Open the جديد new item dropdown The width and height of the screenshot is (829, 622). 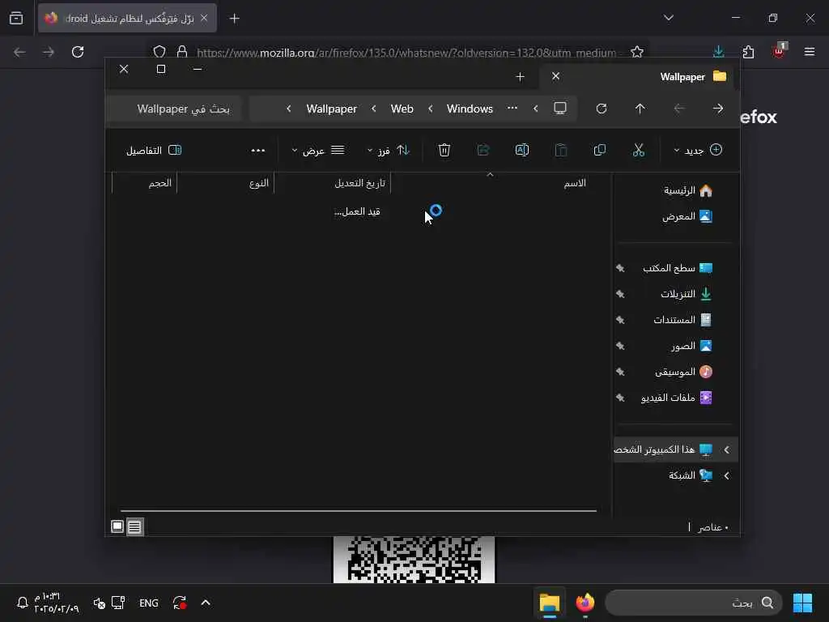(x=698, y=150)
